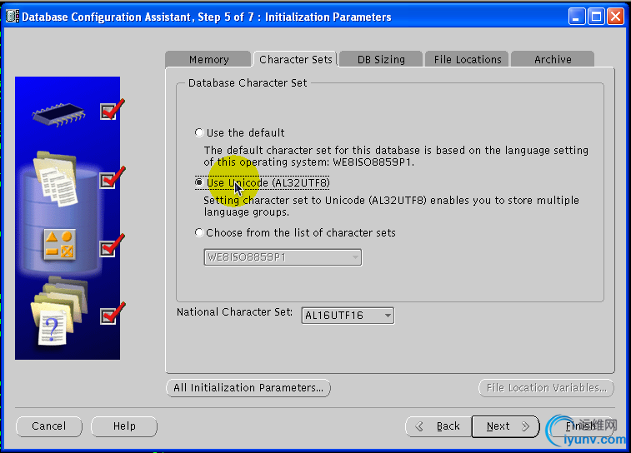
Task: Click the memory chip icon in side panel
Action: click(58, 114)
